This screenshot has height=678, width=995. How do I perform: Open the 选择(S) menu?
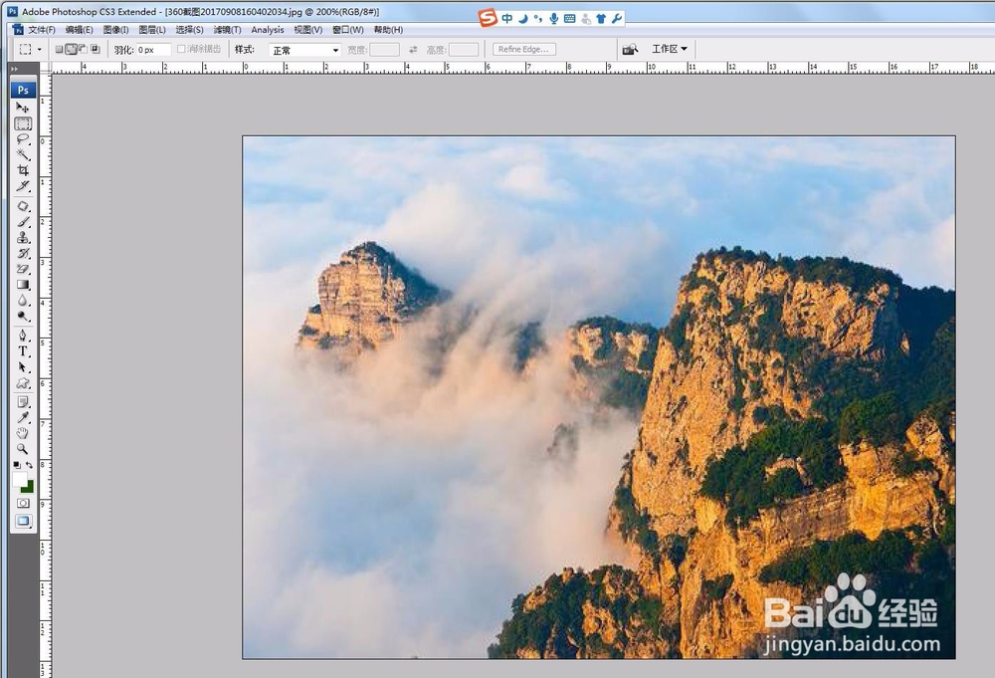(x=189, y=30)
